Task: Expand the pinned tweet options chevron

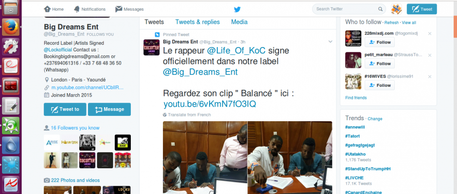Action: click(330, 42)
